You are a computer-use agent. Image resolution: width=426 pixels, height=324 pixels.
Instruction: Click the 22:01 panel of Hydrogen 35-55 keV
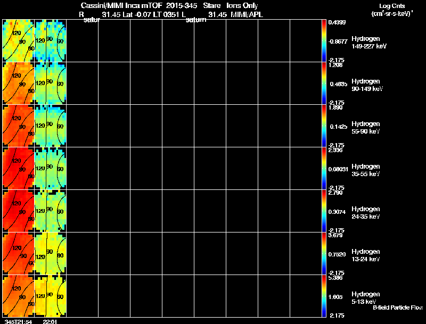click(51, 169)
